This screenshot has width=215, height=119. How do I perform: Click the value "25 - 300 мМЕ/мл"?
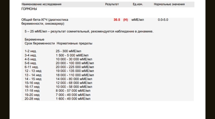point(69,51)
